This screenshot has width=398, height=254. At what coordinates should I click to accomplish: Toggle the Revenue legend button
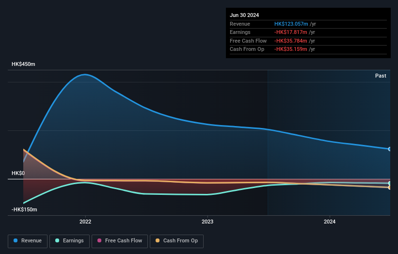(28, 241)
